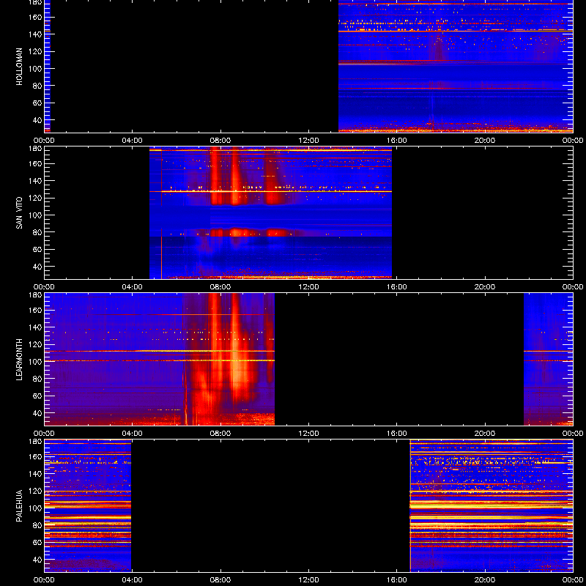Click the 16:00 label under the Palehua panel
Image resolution: width=586 pixels, height=586 pixels.
point(396,580)
